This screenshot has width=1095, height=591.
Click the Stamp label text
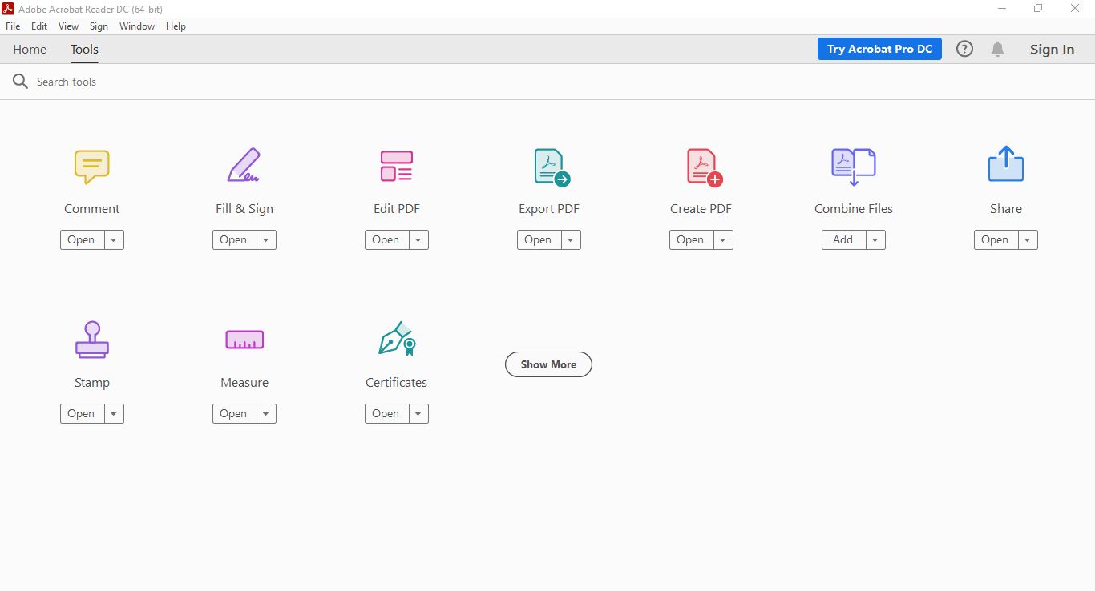pyautogui.click(x=92, y=383)
